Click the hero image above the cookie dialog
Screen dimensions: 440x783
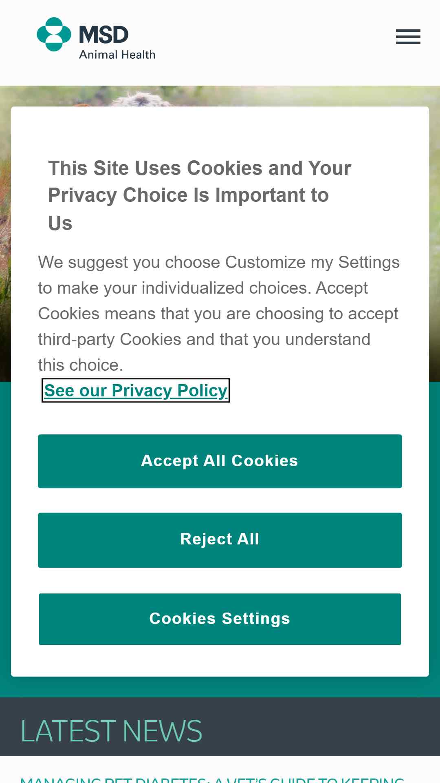coord(220,96)
